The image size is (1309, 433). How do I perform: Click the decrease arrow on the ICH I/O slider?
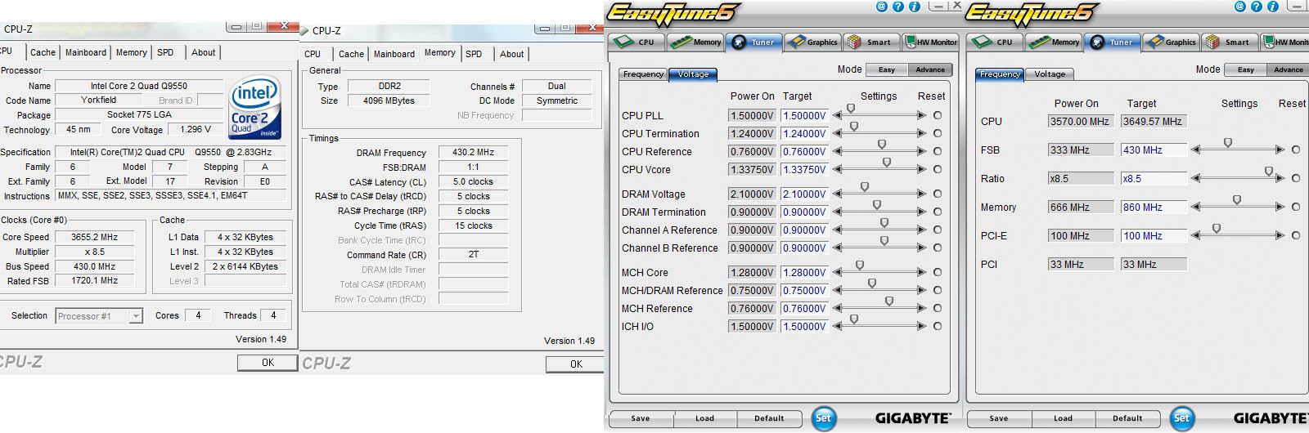pyautogui.click(x=838, y=327)
